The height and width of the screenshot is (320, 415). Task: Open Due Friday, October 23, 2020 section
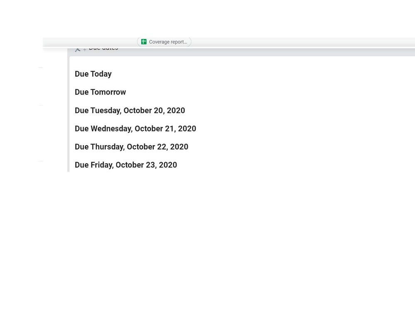click(126, 165)
